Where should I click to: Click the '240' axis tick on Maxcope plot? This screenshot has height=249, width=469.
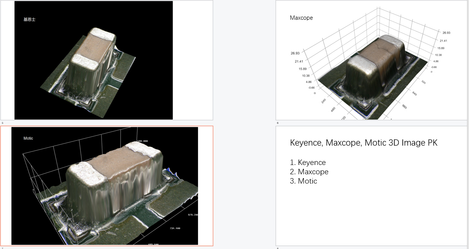point(323,101)
